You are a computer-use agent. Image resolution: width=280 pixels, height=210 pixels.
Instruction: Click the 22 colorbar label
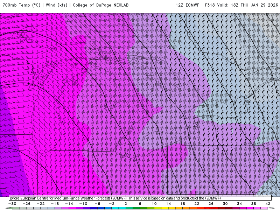coord(197,204)
